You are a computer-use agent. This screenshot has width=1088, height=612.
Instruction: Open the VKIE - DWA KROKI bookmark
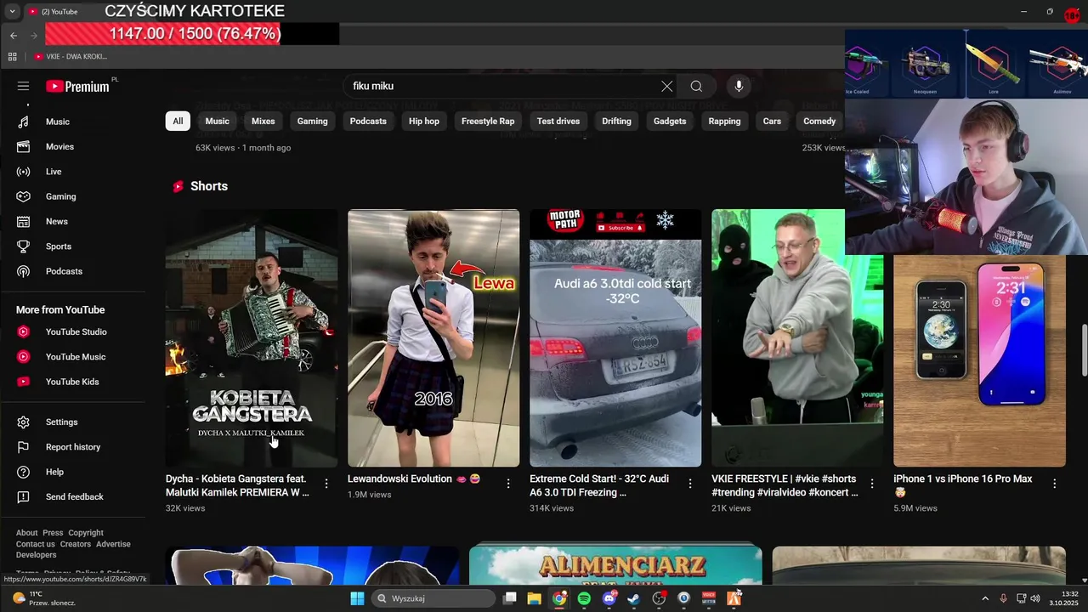71,57
